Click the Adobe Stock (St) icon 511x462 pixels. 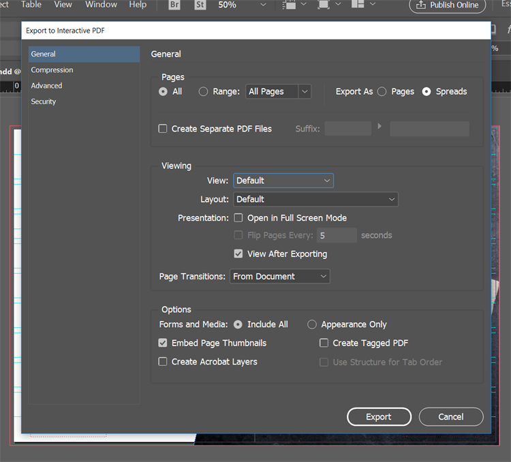pyautogui.click(x=201, y=5)
